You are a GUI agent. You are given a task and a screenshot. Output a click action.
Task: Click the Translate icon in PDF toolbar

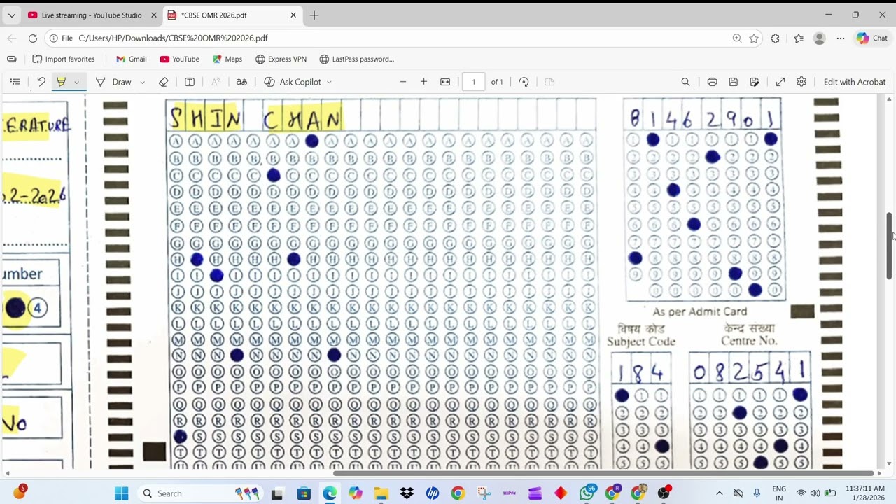pos(241,82)
